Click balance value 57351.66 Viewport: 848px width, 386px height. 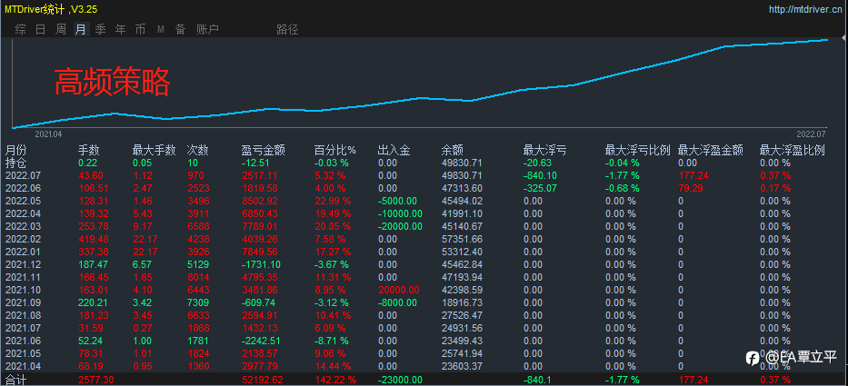462,239
